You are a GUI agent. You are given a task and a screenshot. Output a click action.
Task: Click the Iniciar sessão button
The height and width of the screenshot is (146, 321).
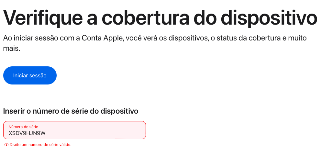pos(30,75)
